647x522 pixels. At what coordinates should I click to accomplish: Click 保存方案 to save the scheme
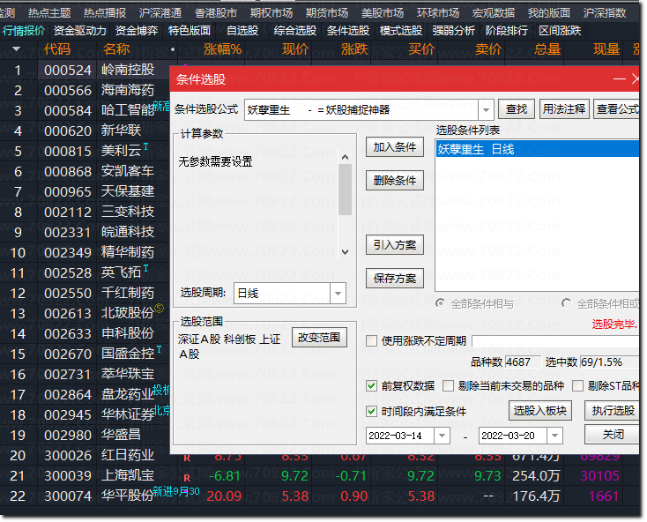pyautogui.click(x=395, y=279)
